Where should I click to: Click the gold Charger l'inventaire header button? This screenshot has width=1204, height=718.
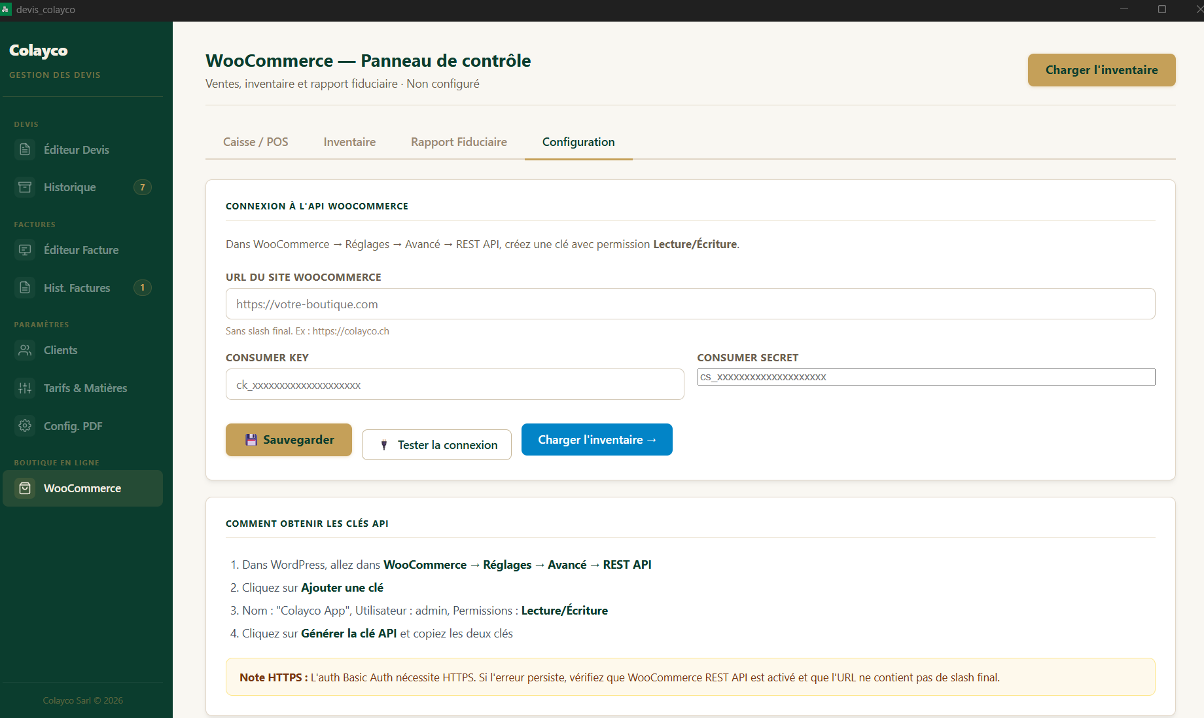pos(1101,70)
